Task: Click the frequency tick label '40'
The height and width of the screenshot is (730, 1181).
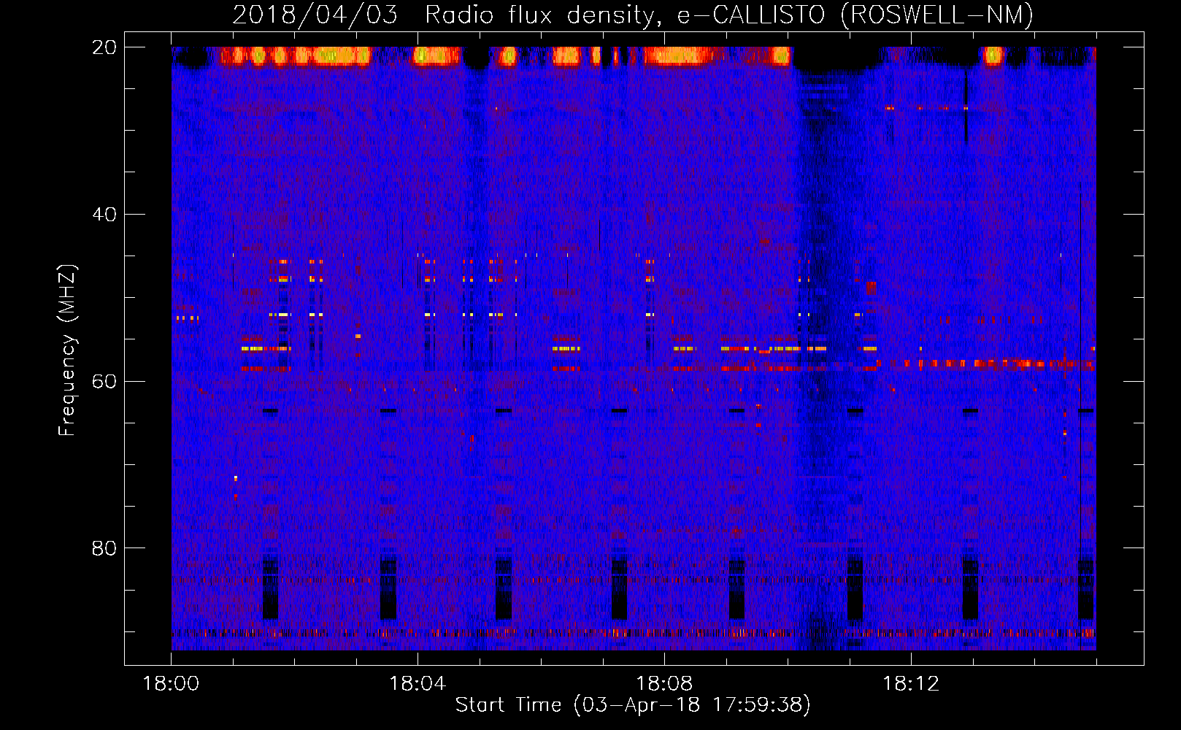Action: tap(104, 215)
